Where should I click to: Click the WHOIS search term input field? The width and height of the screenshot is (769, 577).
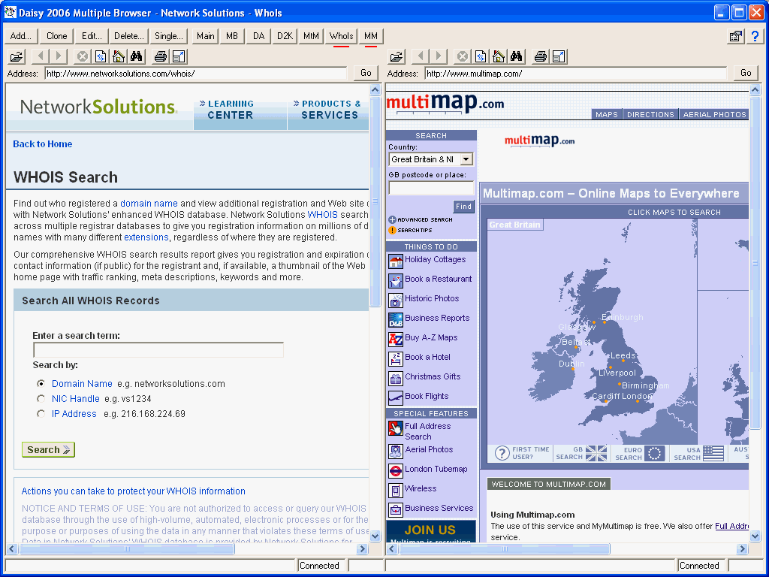click(x=158, y=350)
